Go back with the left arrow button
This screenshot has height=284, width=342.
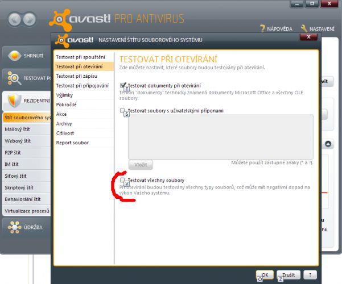tap(15, 19)
